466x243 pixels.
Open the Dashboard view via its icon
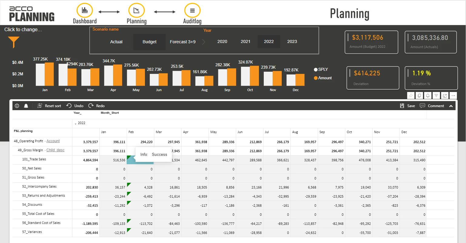tap(84, 10)
